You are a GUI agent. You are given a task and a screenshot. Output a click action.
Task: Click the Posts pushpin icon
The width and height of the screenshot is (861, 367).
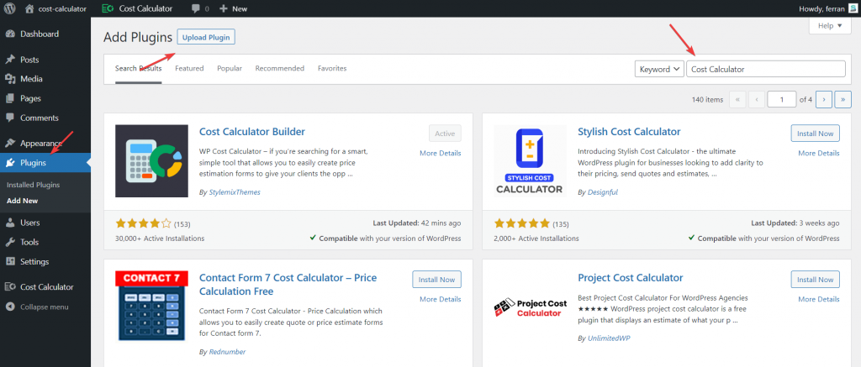(x=10, y=60)
